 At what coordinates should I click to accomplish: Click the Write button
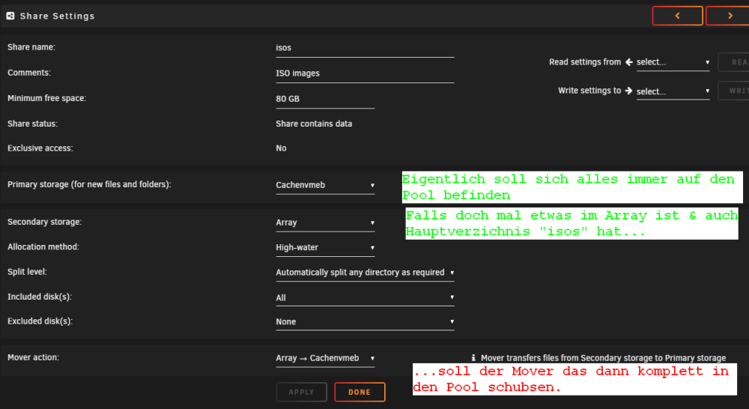pos(734,91)
